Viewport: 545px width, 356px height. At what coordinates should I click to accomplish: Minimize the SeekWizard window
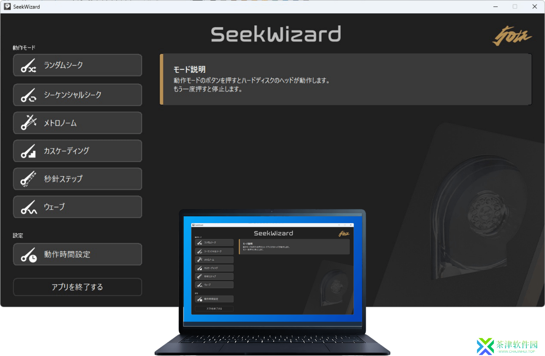pyautogui.click(x=495, y=6)
